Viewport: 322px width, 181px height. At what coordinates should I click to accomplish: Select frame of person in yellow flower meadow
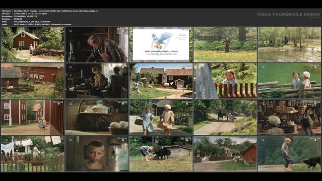pyautogui.click(x=225, y=44)
